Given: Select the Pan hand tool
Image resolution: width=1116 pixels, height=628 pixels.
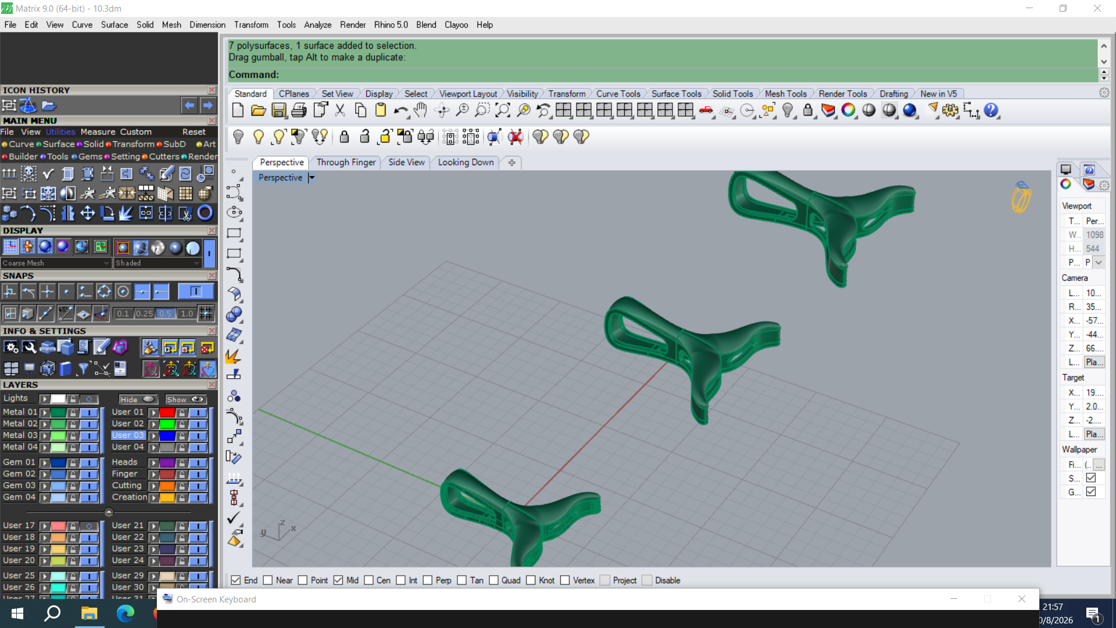Looking at the screenshot, I should (420, 110).
